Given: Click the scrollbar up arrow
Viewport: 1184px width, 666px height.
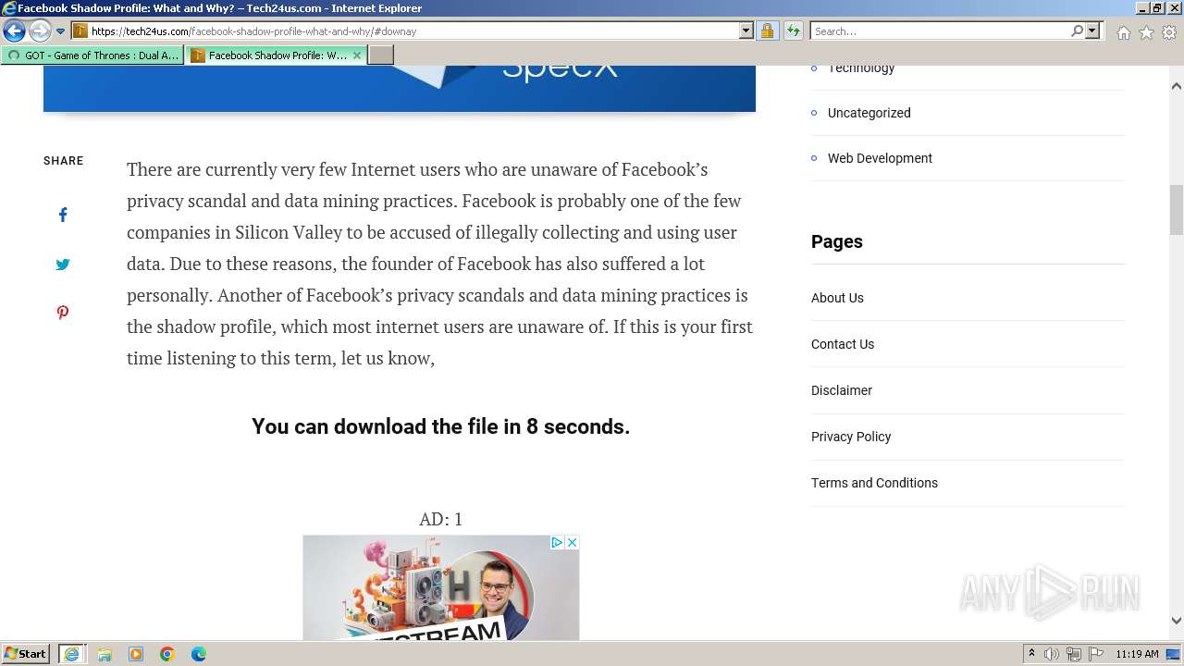Looking at the screenshot, I should click(x=1177, y=86).
